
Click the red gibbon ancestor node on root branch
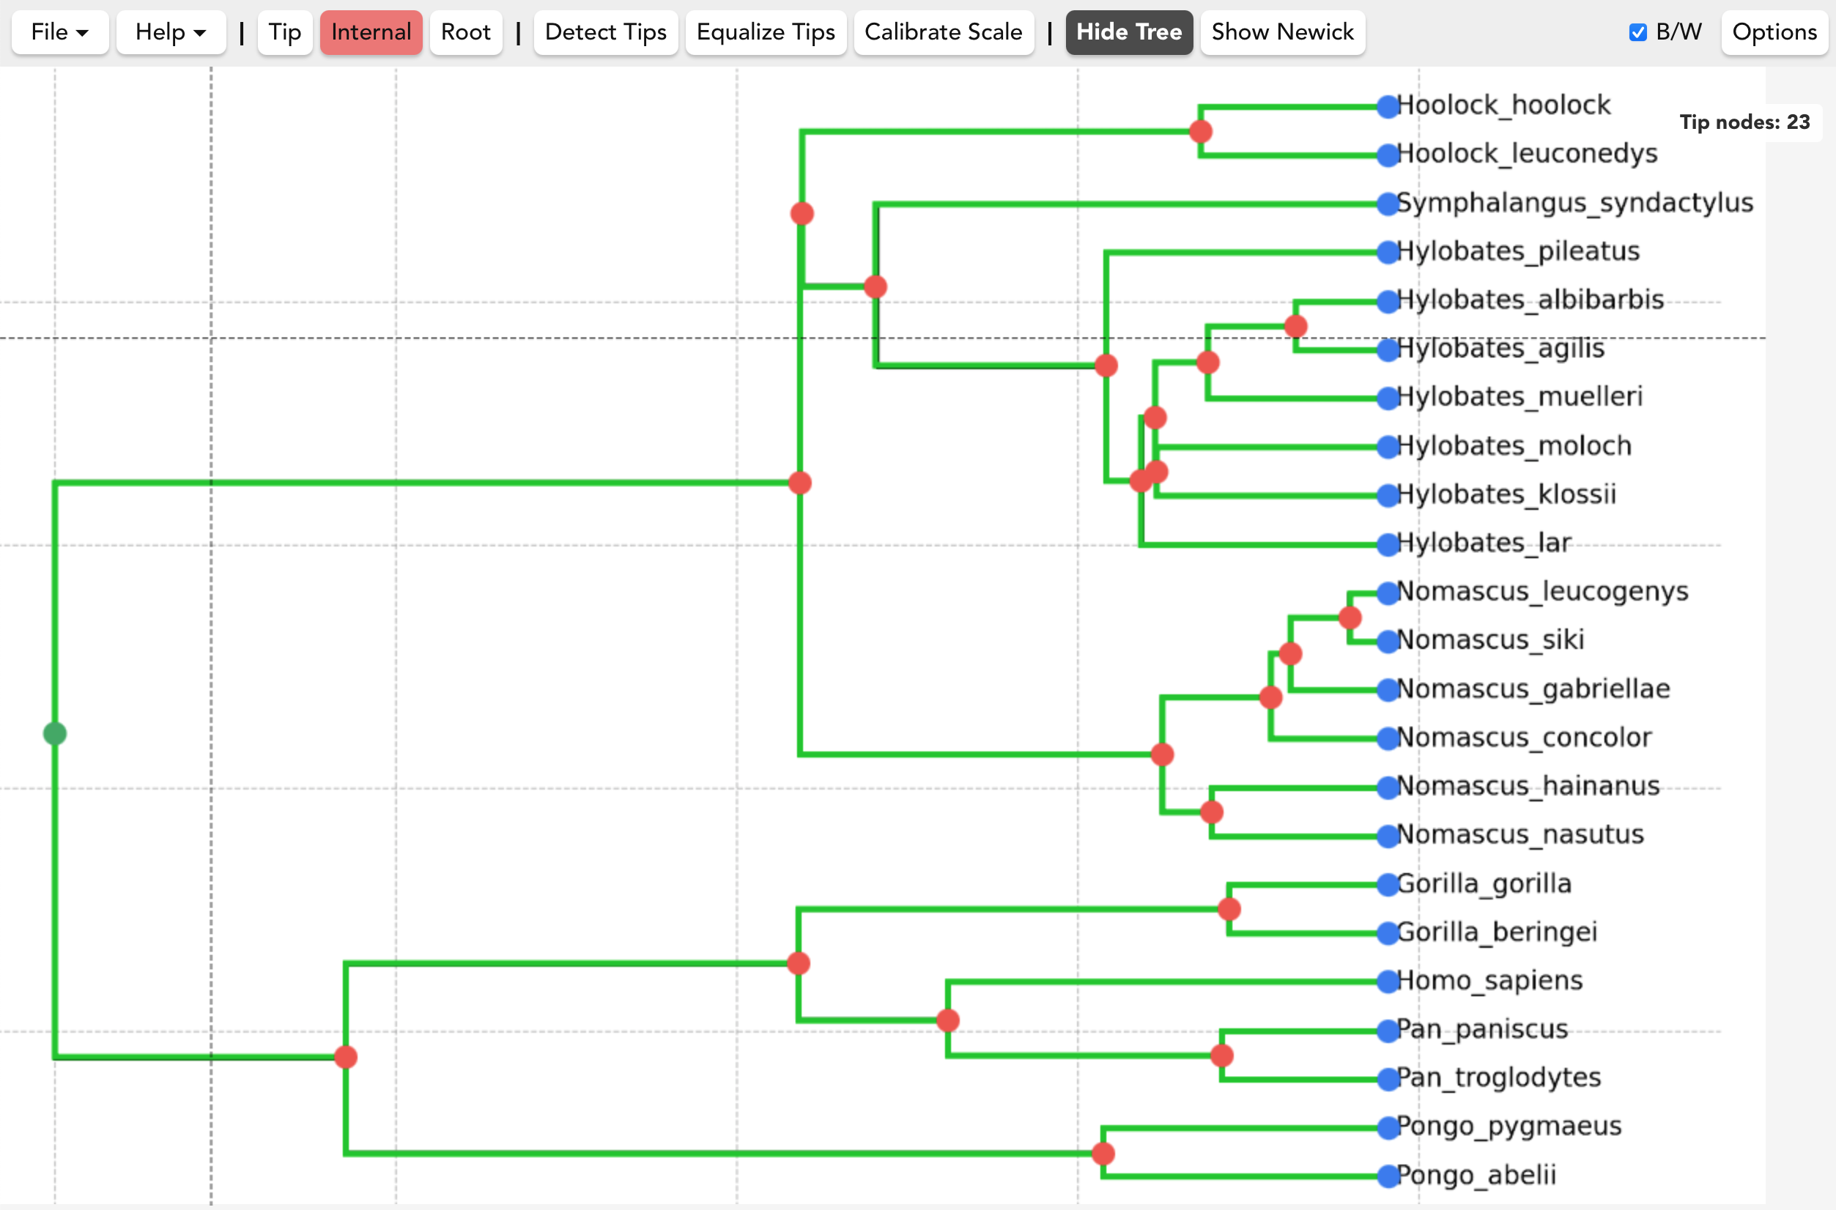pyautogui.click(x=800, y=483)
